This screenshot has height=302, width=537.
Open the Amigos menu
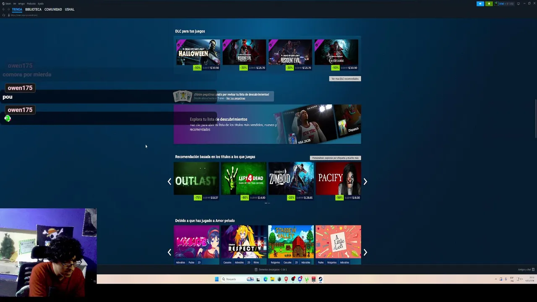(21, 4)
